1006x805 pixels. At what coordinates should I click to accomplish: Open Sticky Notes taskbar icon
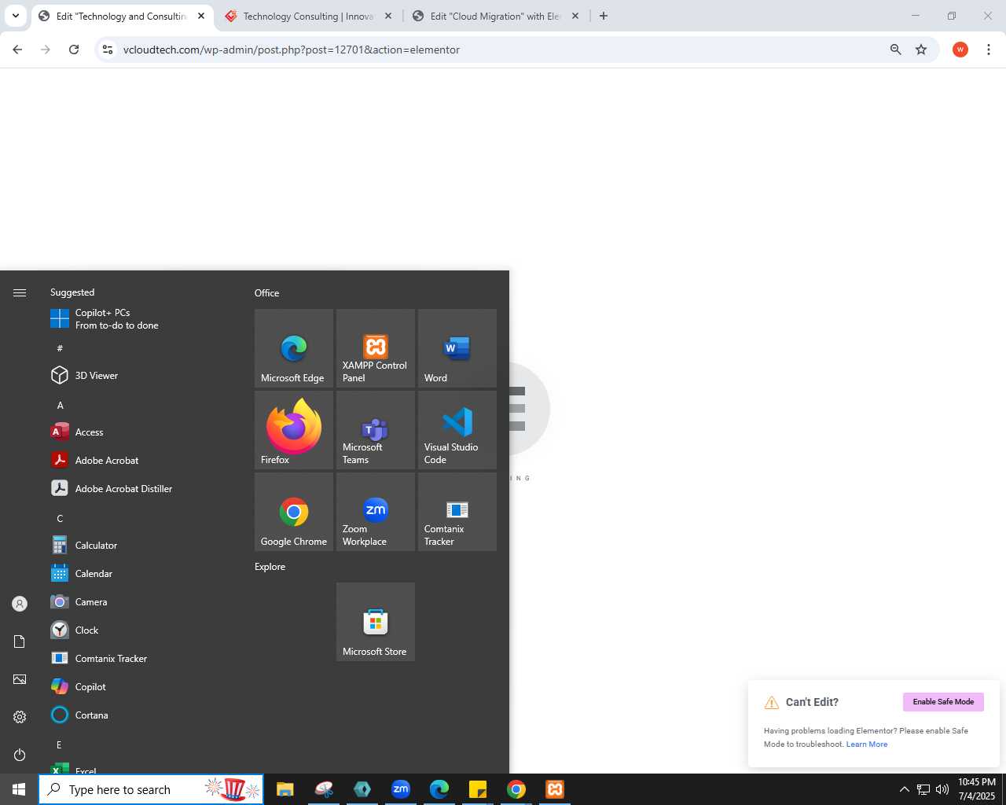[x=478, y=789]
